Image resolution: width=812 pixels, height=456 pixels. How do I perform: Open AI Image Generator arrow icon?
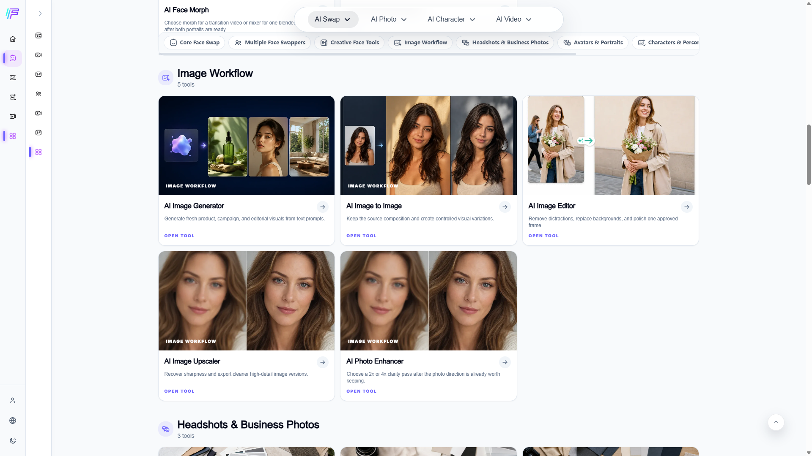point(323,207)
